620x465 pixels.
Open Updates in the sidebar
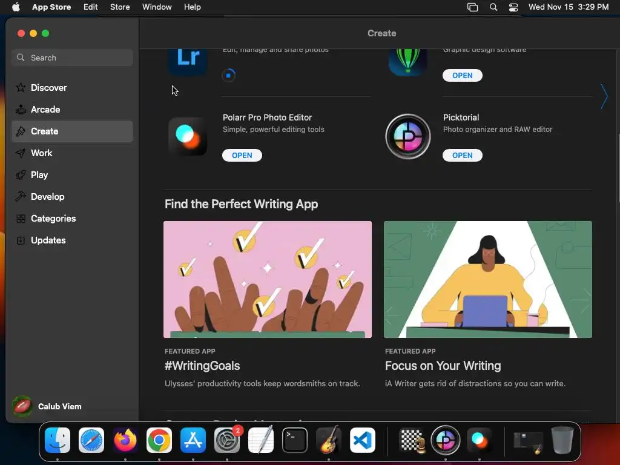(72, 240)
